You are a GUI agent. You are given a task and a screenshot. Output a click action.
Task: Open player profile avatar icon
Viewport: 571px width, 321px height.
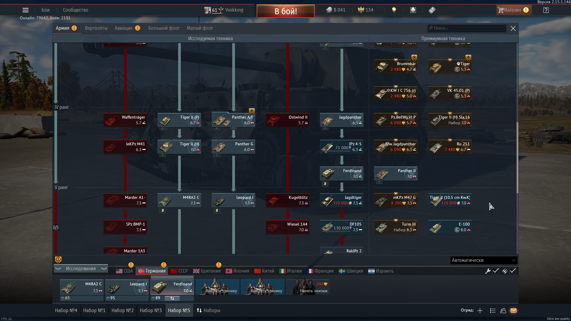(x=207, y=10)
